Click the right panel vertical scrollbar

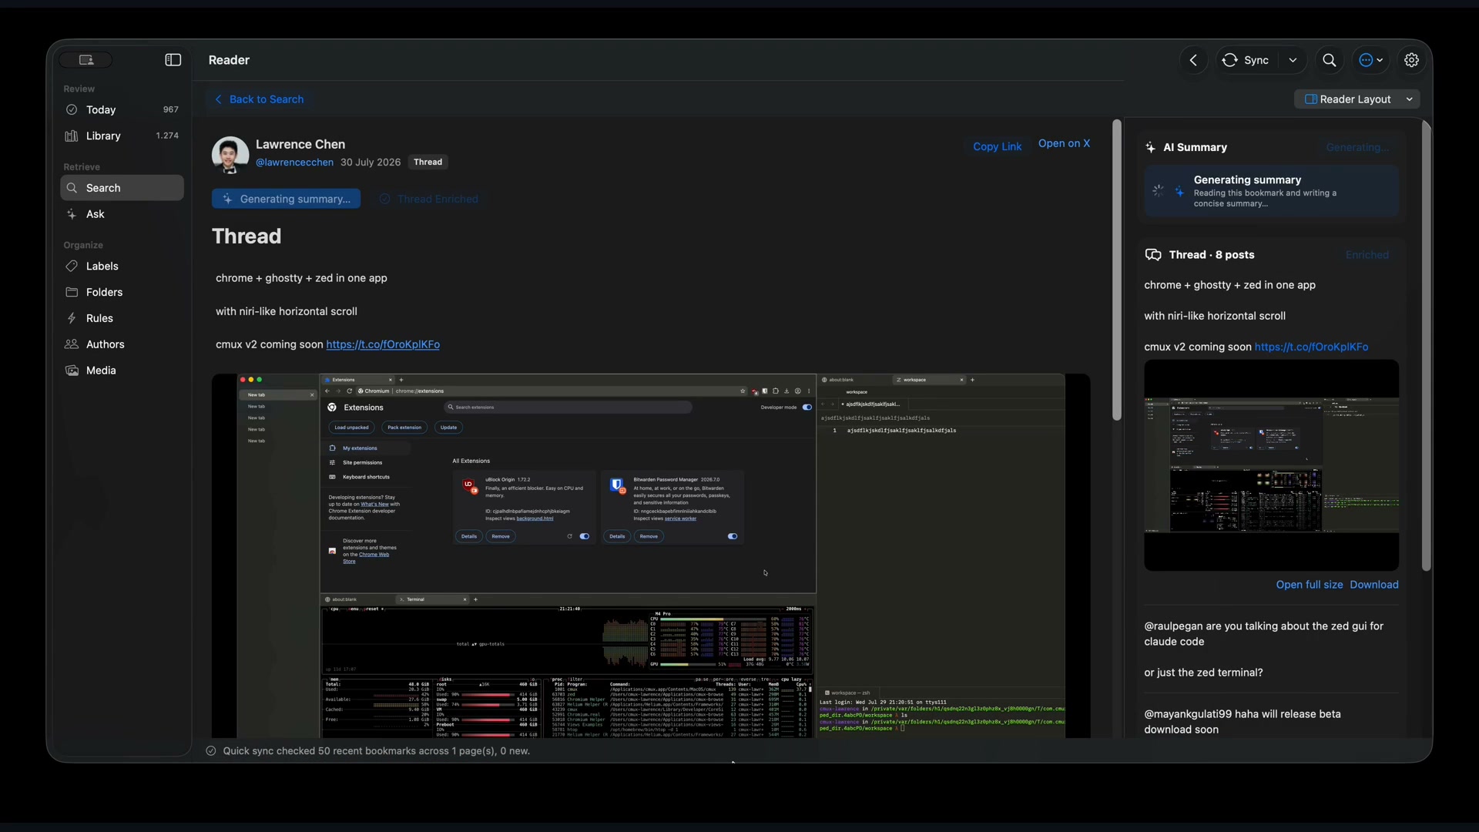tap(1427, 345)
